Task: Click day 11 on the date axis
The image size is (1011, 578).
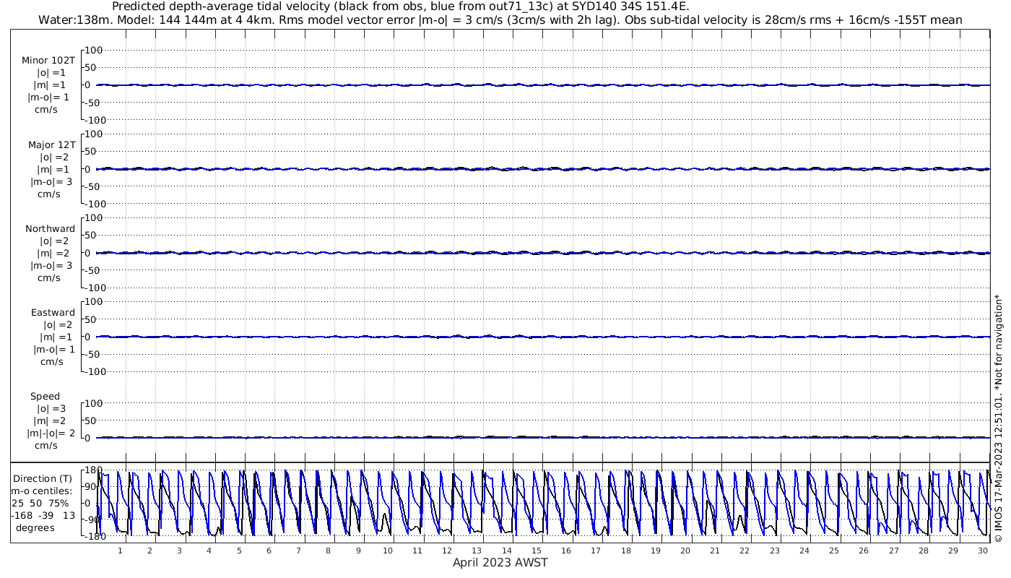Action: coord(417,551)
